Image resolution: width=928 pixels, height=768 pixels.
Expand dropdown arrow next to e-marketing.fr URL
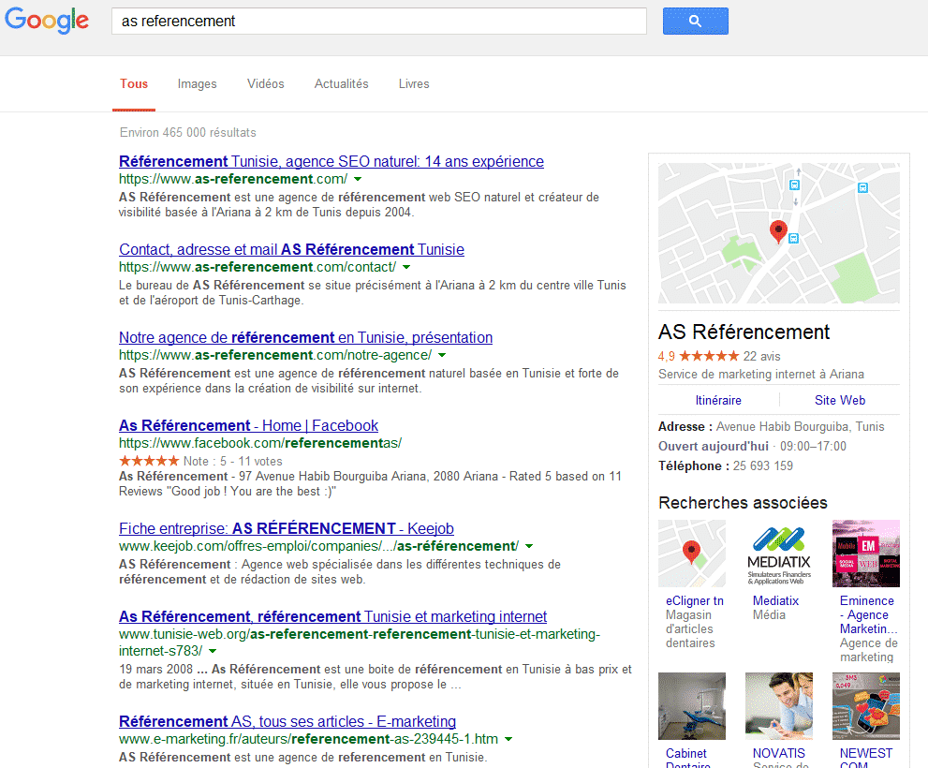508,739
